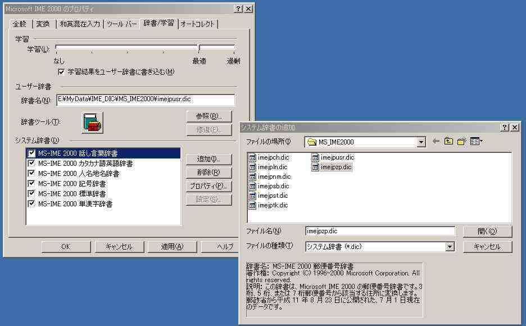Image resolution: width=526 pixels, height=326 pixels.
Task: Switch to the 和英混在入力 tab
Action: click(80, 24)
